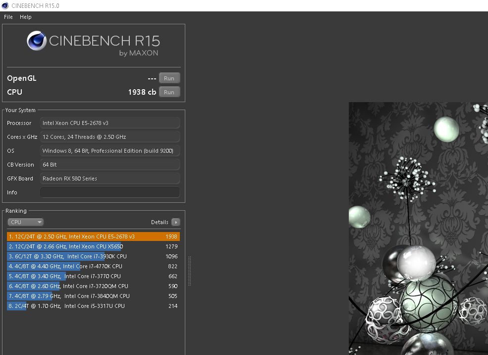Click the OS field showing Windows 8
Viewport: 488px width, 355px height.
[110, 151]
